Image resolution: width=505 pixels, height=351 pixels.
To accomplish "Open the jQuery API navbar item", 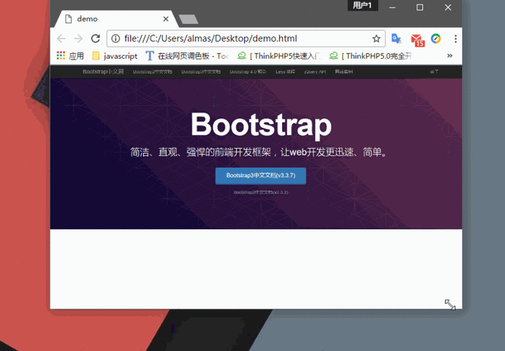I will pyautogui.click(x=315, y=71).
